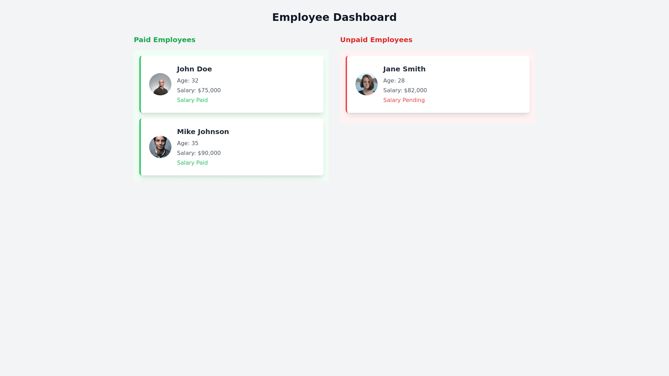The image size is (669, 376).
Task: Click John Doe's profile avatar
Action: 160,84
